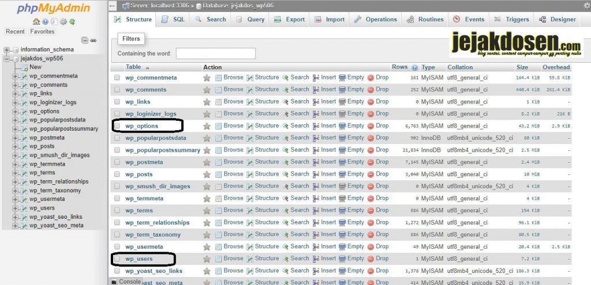The image size is (591, 285).
Task: Open the wp_users table link
Action: (139, 259)
